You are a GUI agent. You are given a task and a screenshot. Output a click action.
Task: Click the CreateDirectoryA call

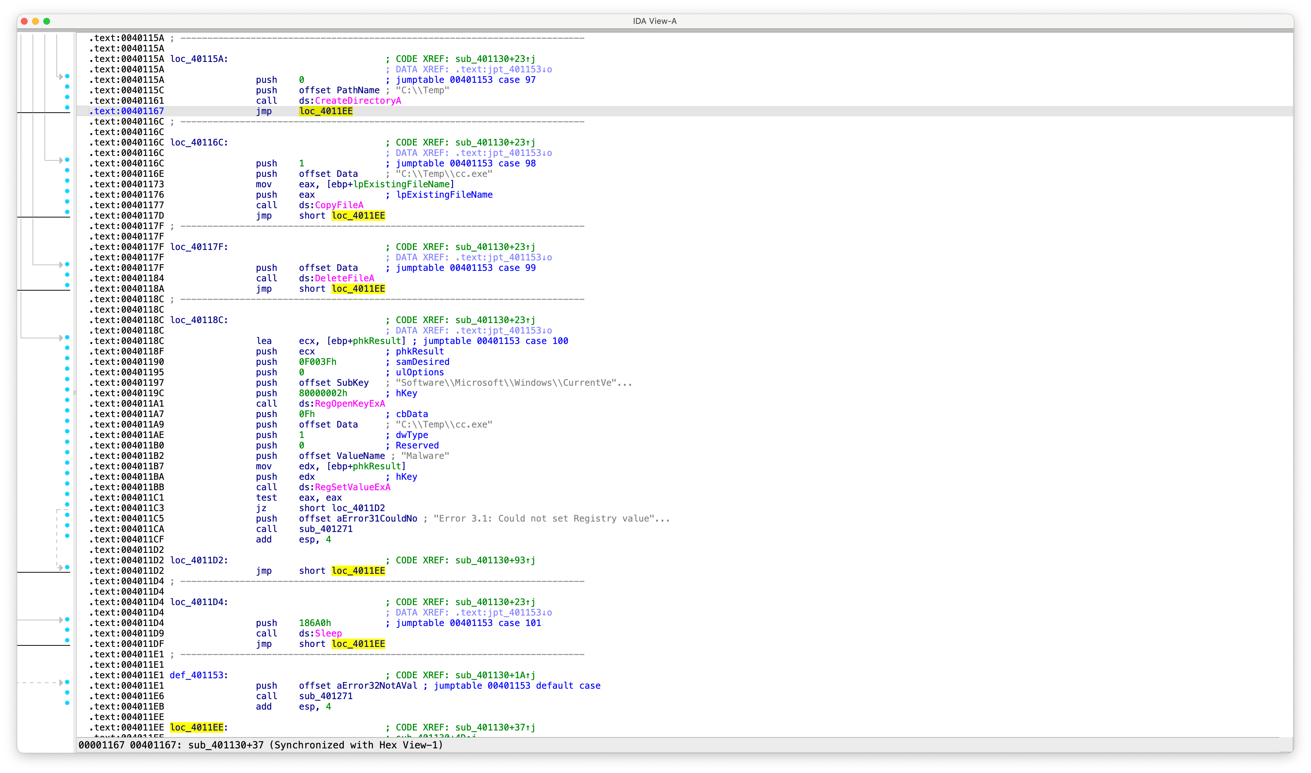(358, 100)
